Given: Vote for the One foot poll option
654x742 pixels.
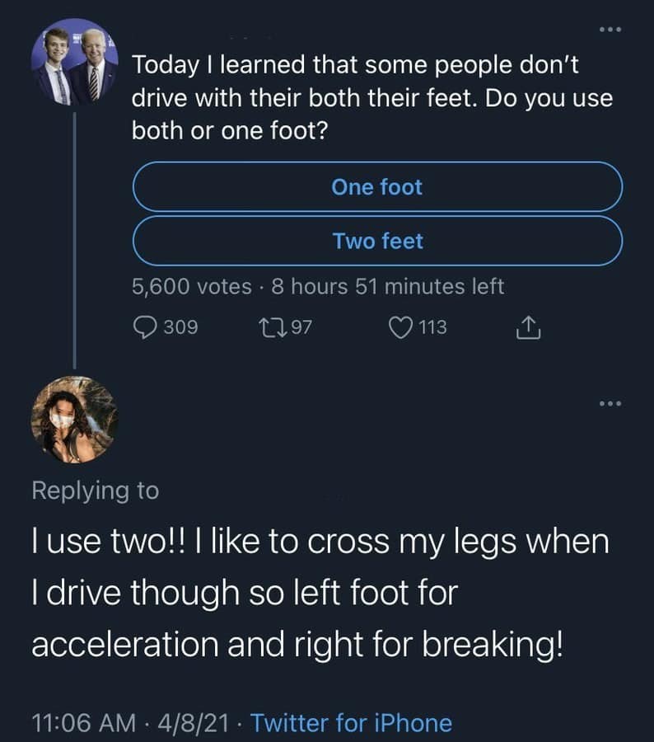Looking at the screenshot, I should [378, 186].
